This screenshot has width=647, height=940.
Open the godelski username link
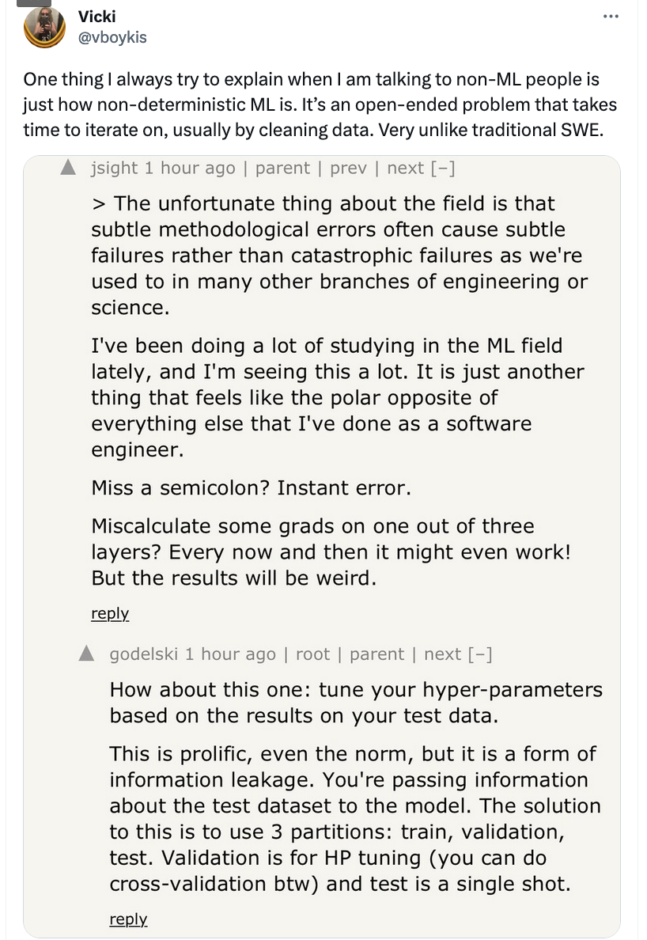(144, 654)
